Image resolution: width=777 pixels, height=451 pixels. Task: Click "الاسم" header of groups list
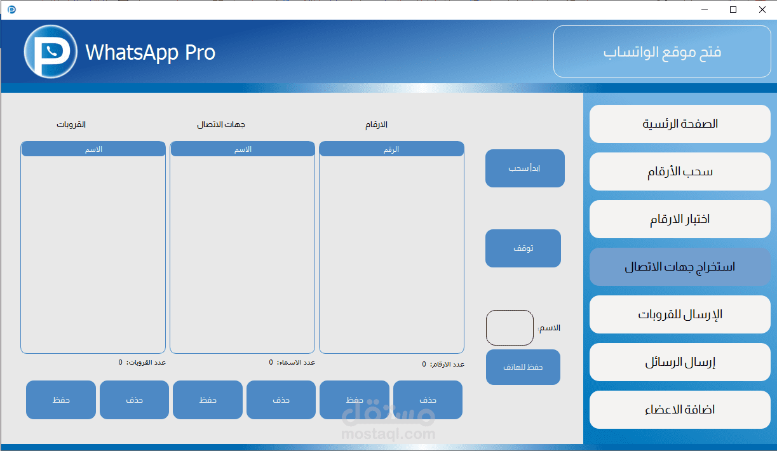pyautogui.click(x=93, y=149)
